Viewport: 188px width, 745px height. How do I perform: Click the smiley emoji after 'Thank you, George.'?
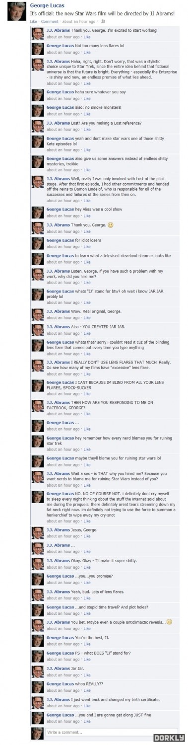(x=111, y=224)
